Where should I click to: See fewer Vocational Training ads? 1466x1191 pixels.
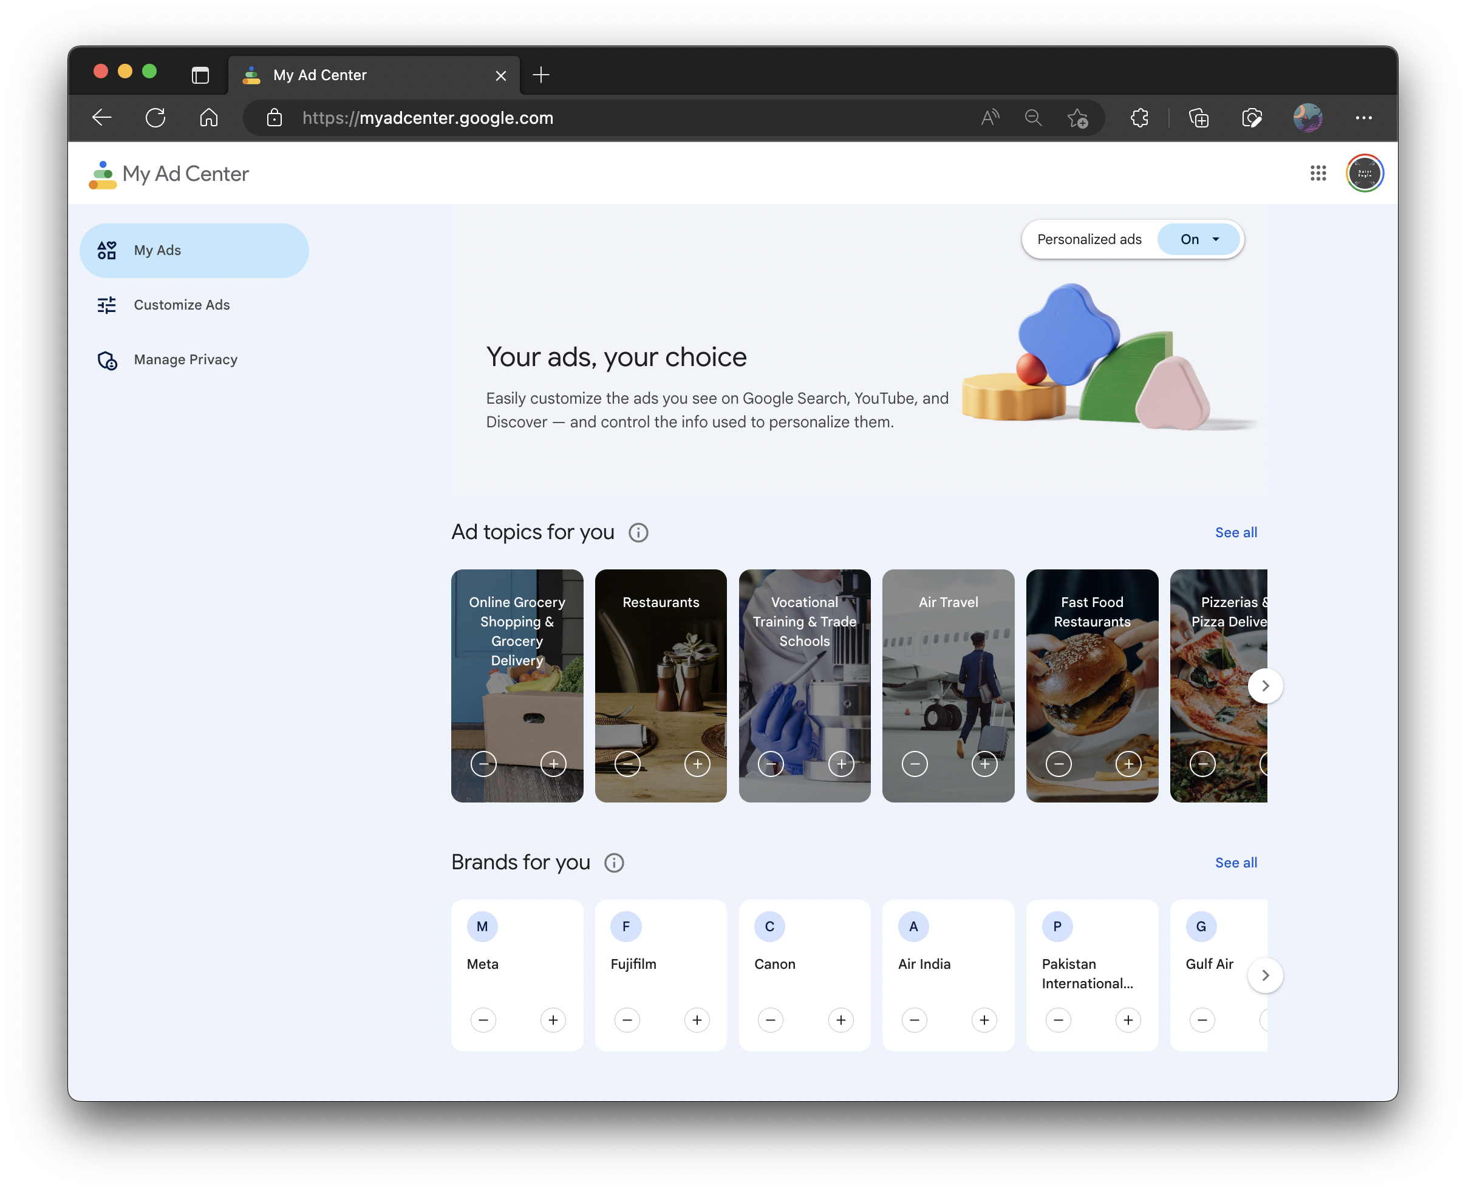point(771,764)
